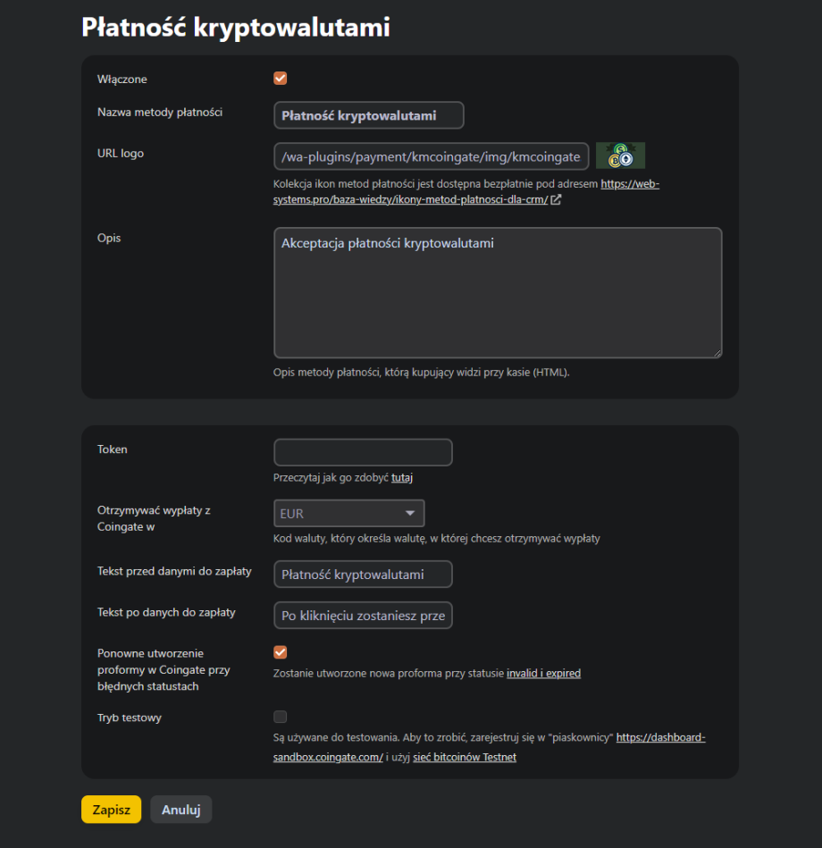Enable the Tryb testowy checkbox
822x848 pixels.
pyautogui.click(x=281, y=717)
